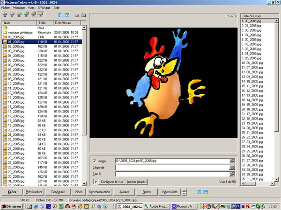This screenshot has width=281, height=210.
Task: Click the Ajouter button
Action: click(x=124, y=192)
